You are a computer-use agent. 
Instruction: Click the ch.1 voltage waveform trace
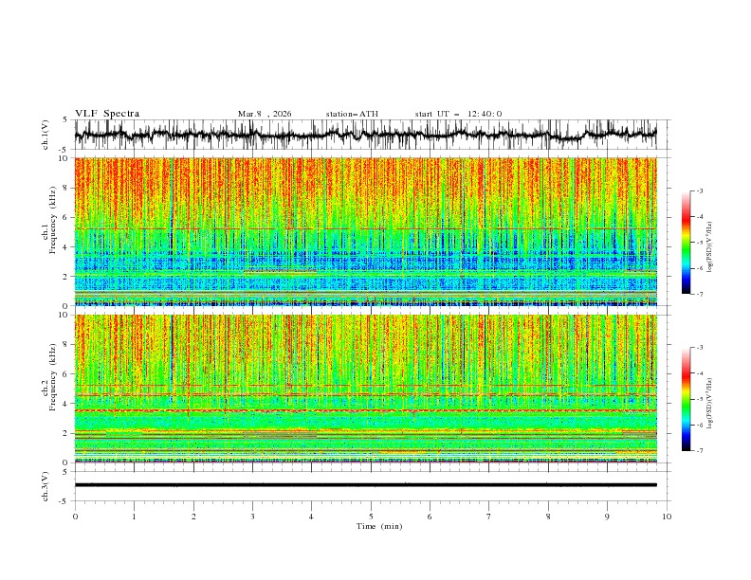tap(365, 135)
